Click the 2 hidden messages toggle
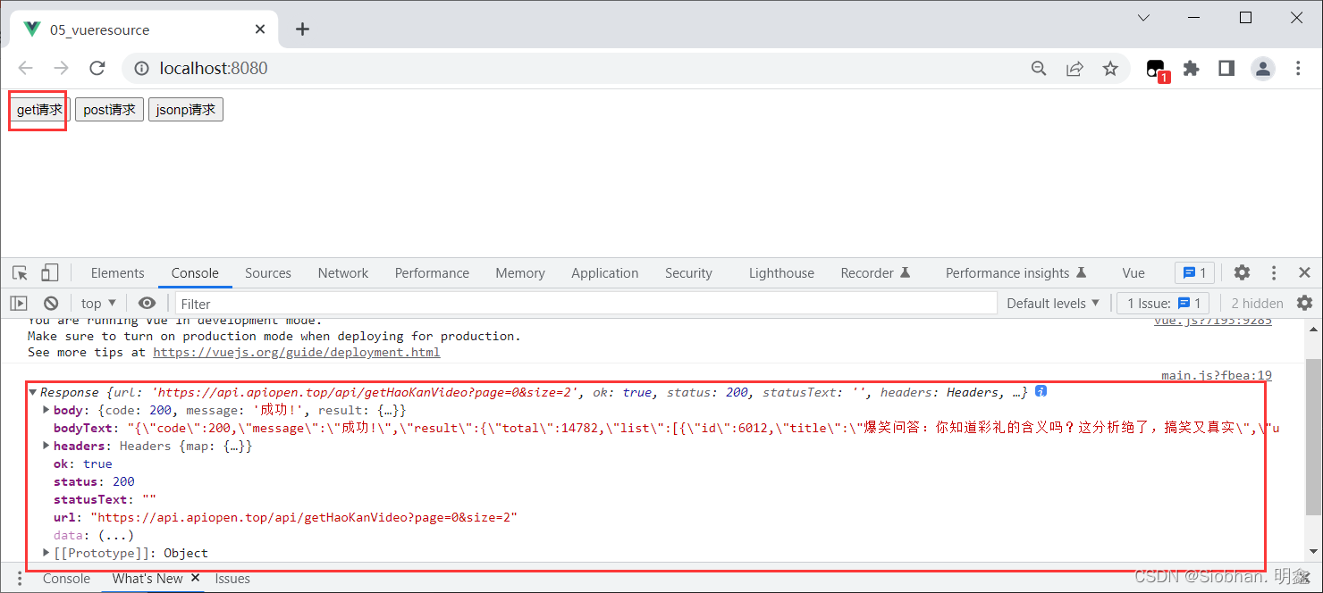 tap(1256, 303)
